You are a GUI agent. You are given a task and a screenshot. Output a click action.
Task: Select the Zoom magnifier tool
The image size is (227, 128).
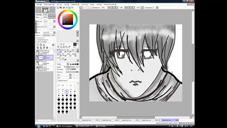pos(61,47)
